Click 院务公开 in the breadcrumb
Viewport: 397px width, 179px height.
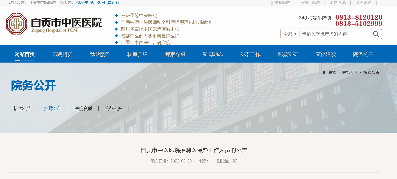point(350,72)
